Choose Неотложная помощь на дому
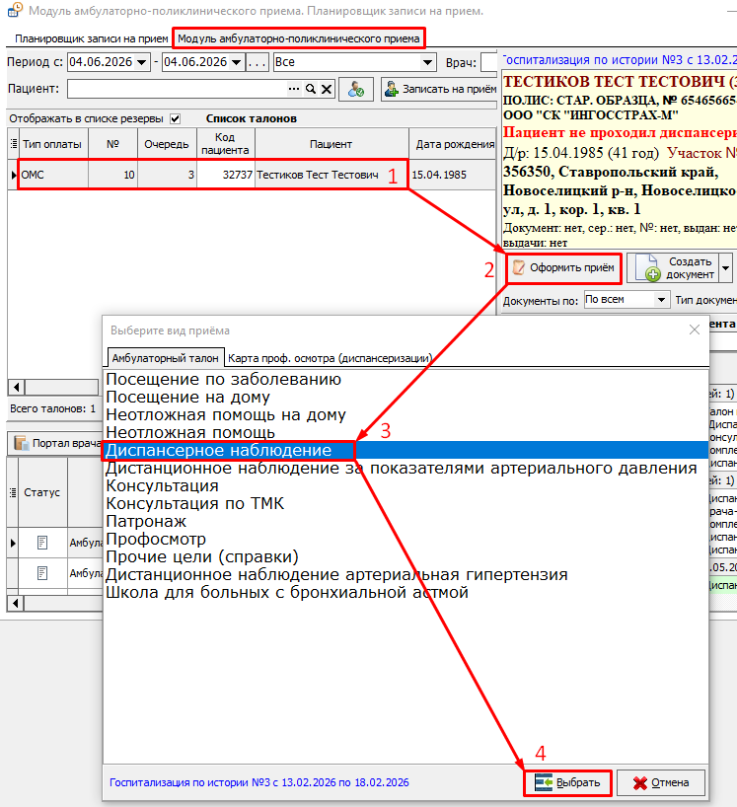The image size is (737, 807). point(225,415)
